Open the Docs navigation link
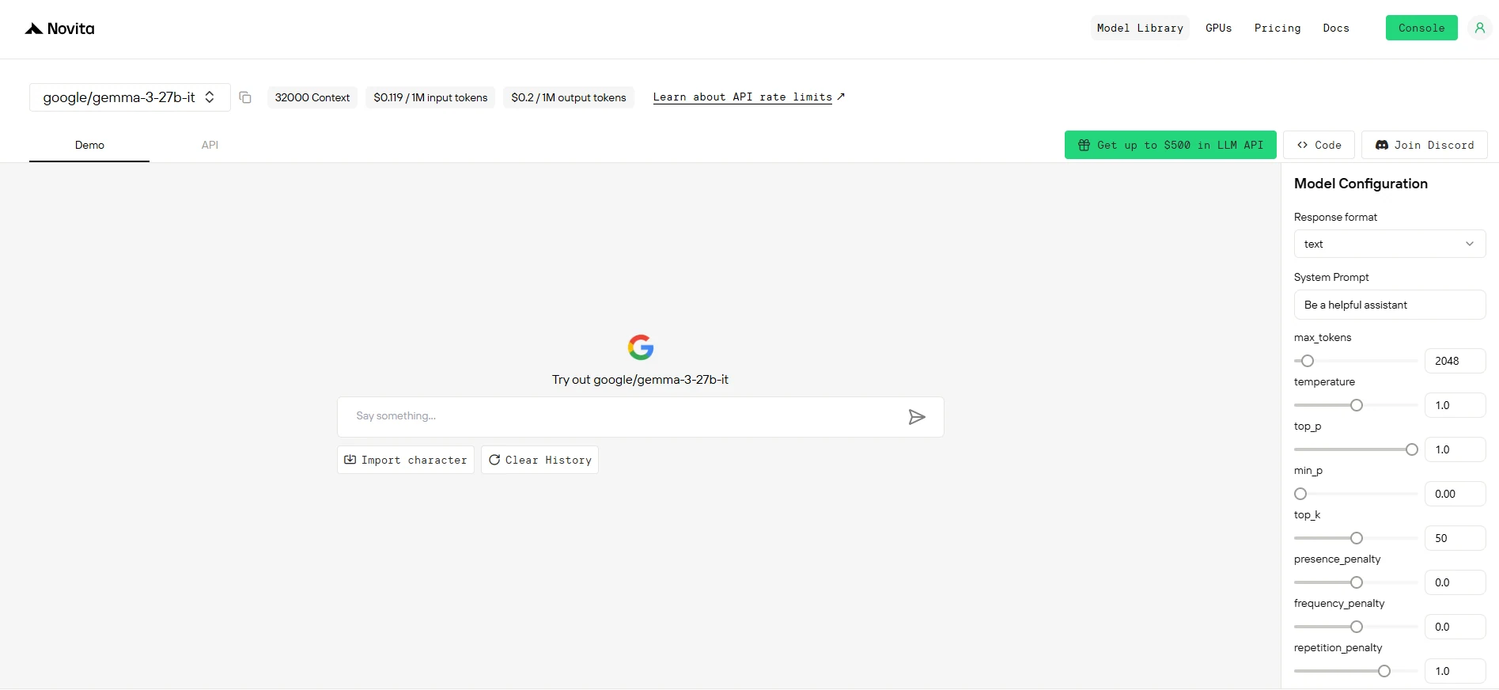This screenshot has height=690, width=1499. click(1336, 28)
